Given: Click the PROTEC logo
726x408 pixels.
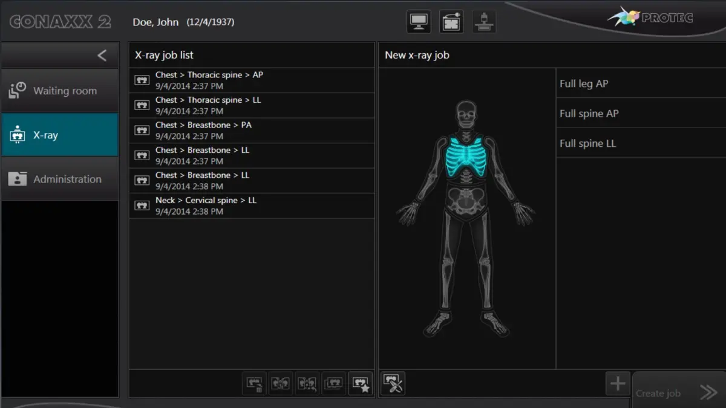Looking at the screenshot, I should 650,18.
